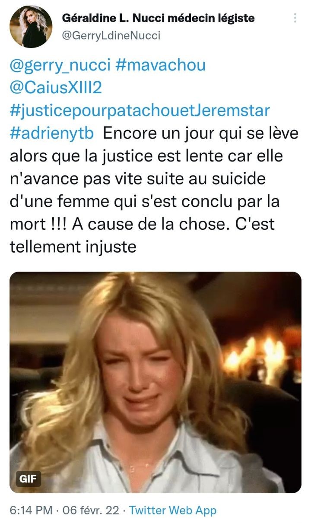Open the @gerry_nucci mention

click(60, 65)
